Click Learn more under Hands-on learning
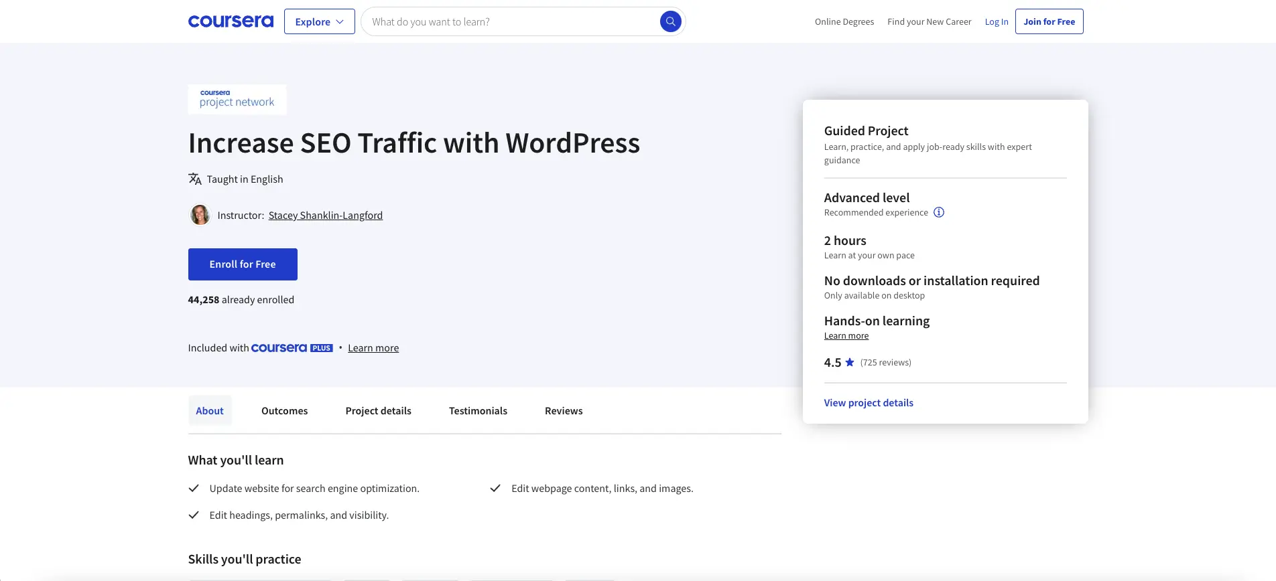 point(846,336)
